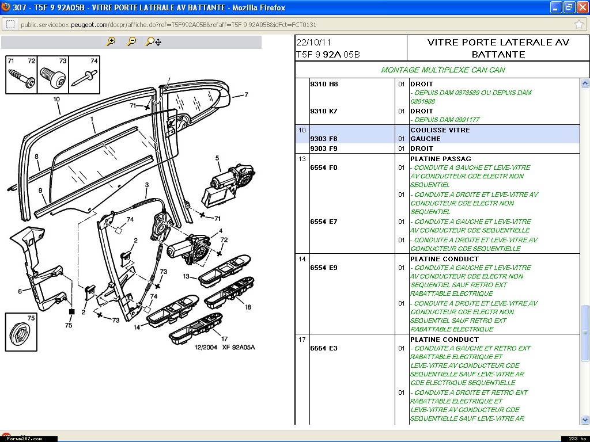590x442 pixels.
Task: Select the torx bolt 73 in the legend
Action: coord(53,78)
